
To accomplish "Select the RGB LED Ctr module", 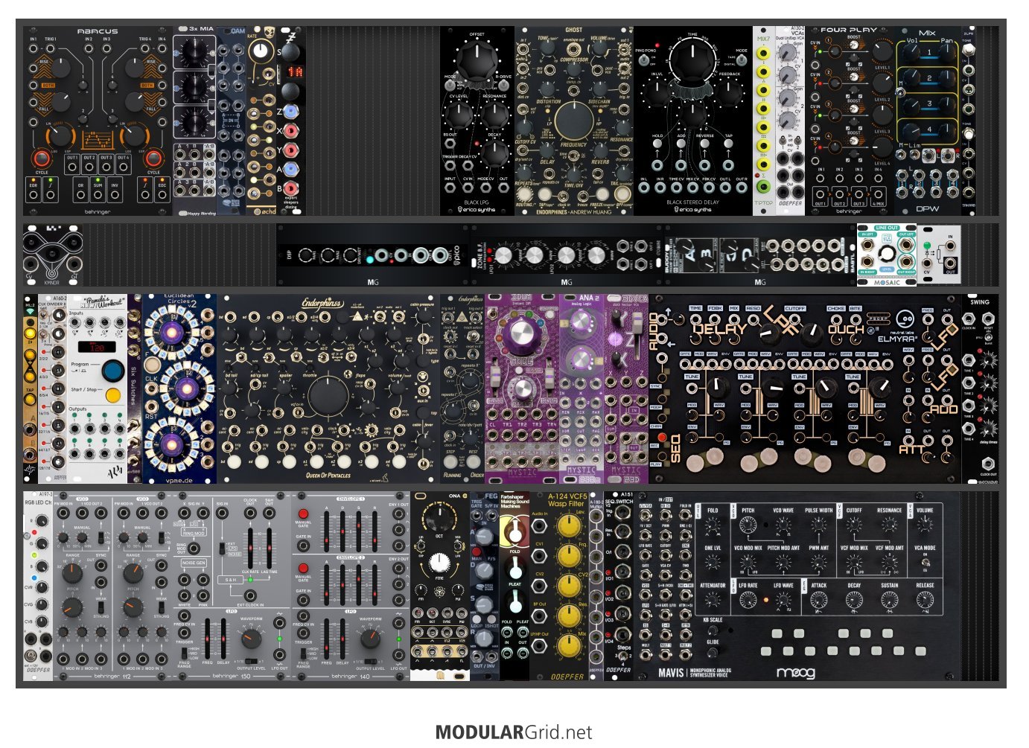I will 38,586.
